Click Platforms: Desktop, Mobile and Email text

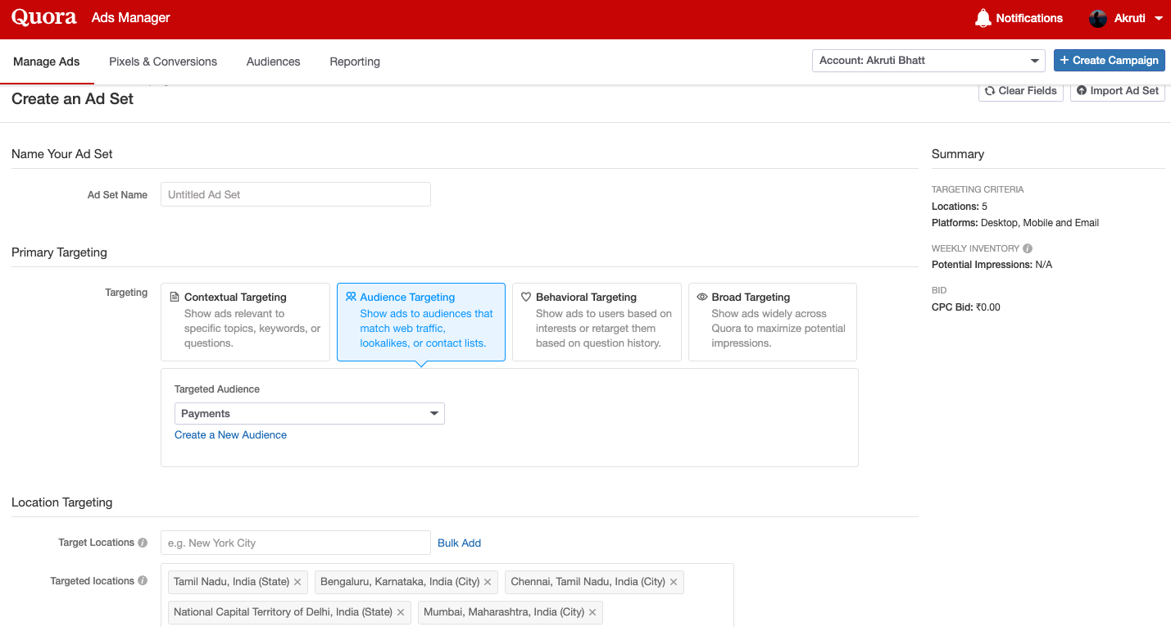(x=1015, y=223)
